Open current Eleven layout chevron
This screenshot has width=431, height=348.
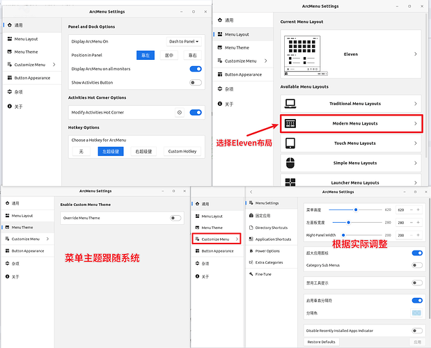[416, 54]
